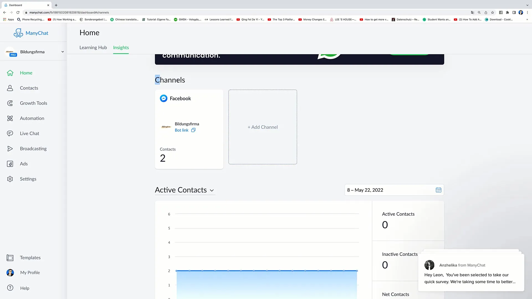Screen dimensions: 532x299
Task: Navigate to Broadcasting section
Action: pyautogui.click(x=33, y=149)
